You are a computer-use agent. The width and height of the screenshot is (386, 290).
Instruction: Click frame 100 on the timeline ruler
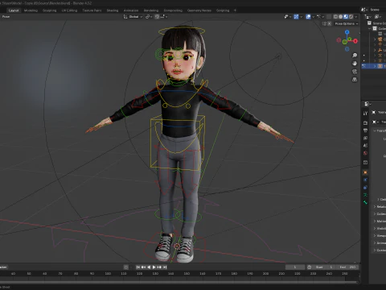(x=108, y=274)
